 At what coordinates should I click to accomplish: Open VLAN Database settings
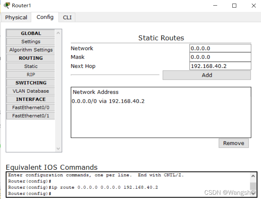click(x=31, y=91)
